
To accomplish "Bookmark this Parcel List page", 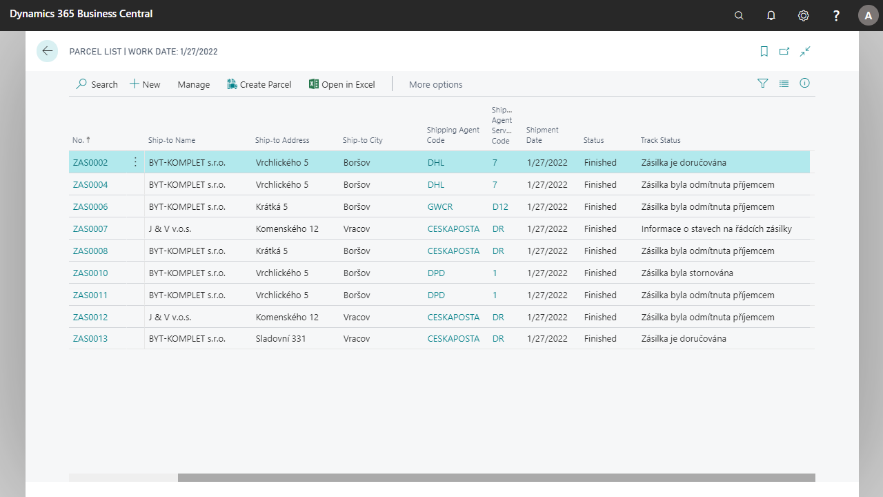I will 764,51.
